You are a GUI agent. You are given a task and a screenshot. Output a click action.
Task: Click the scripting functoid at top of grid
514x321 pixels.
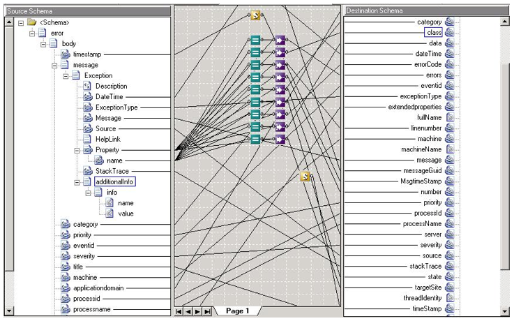(255, 15)
